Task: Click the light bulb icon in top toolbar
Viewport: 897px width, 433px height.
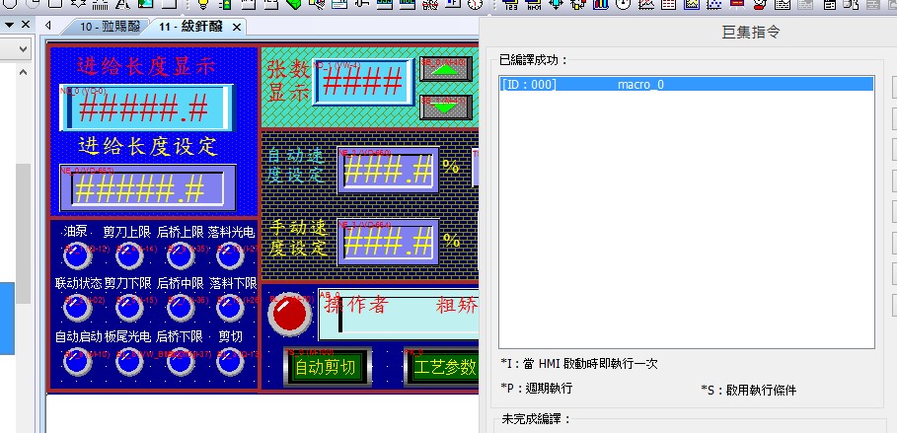Action: tap(203, 5)
